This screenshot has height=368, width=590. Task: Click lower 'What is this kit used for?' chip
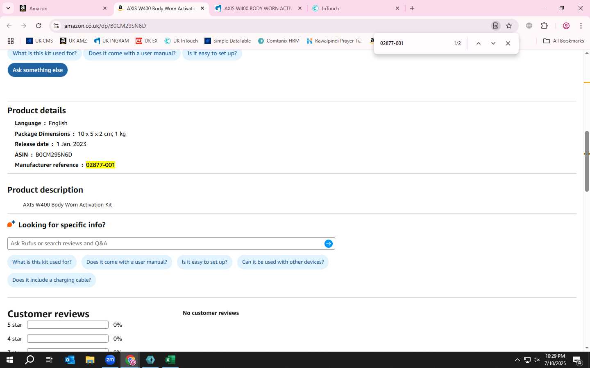42,262
